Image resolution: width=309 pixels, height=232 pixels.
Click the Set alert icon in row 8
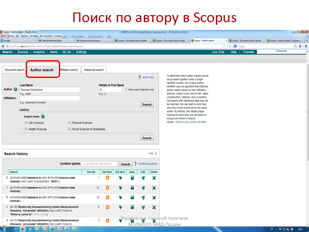pyautogui.click(x=120, y=178)
